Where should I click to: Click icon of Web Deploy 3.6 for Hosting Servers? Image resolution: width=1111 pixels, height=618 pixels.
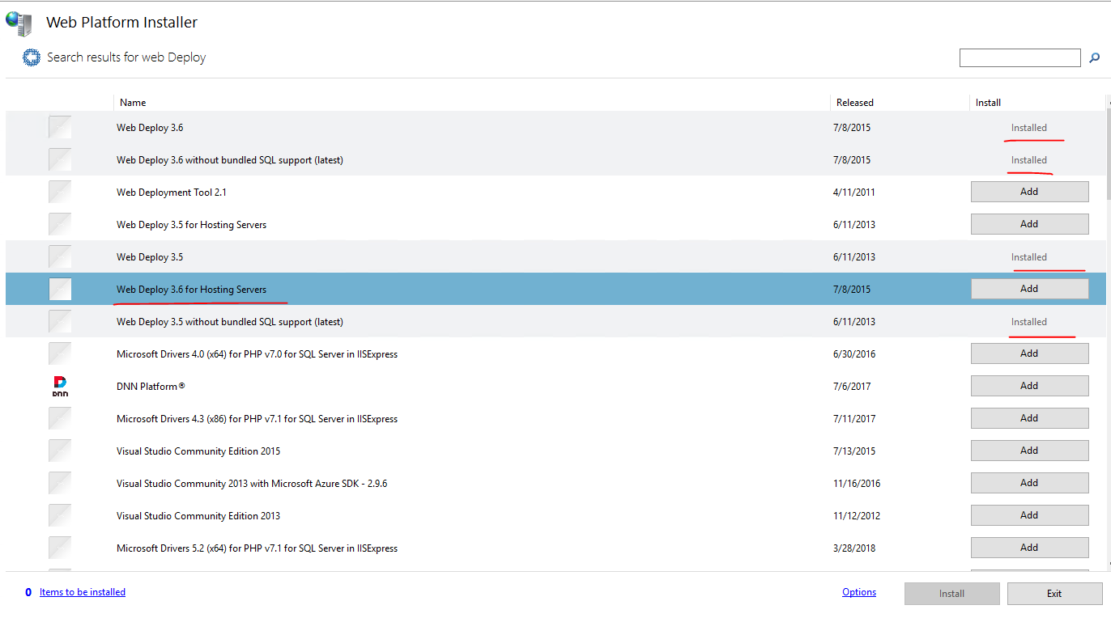(x=60, y=289)
